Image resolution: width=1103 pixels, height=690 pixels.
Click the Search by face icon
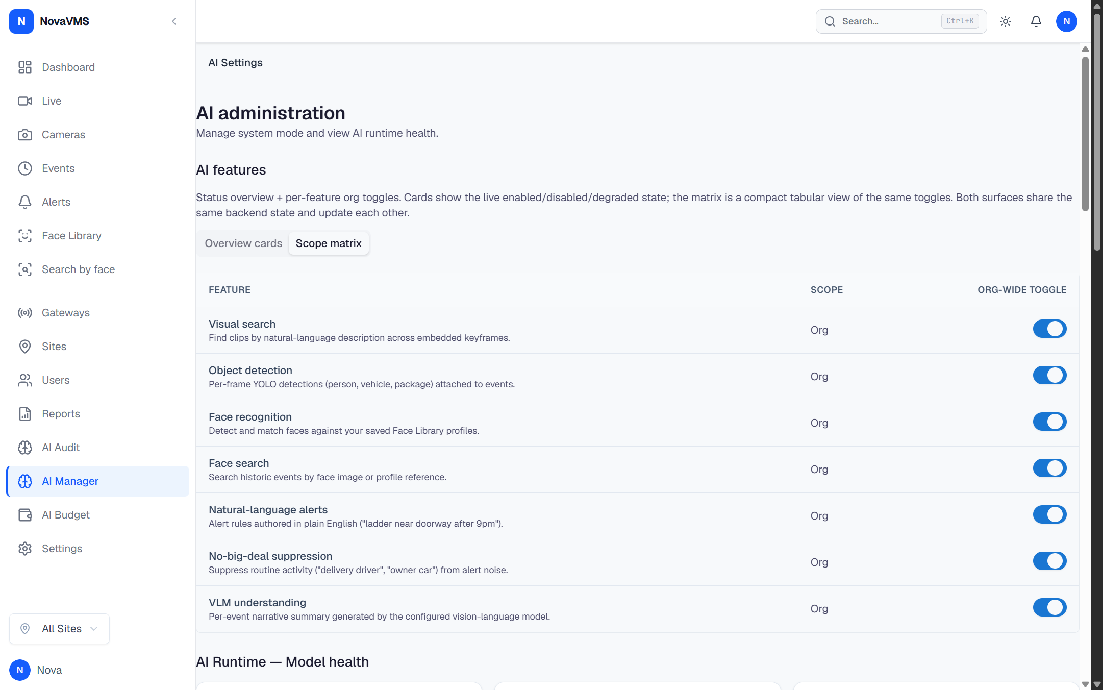pyautogui.click(x=24, y=269)
